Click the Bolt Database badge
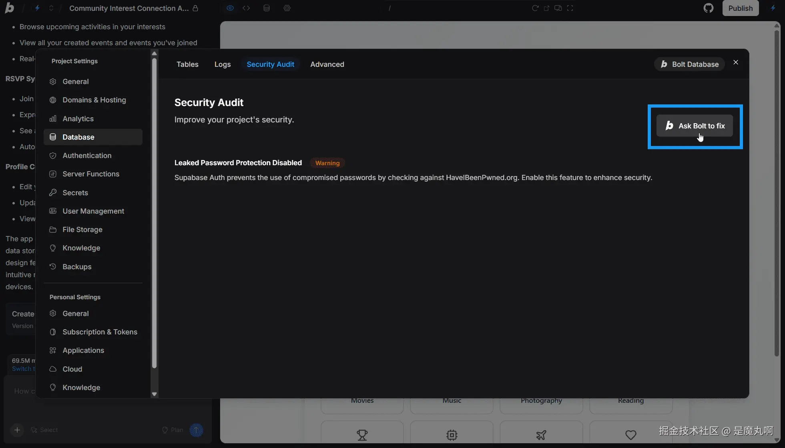The width and height of the screenshot is (785, 448). (x=689, y=64)
